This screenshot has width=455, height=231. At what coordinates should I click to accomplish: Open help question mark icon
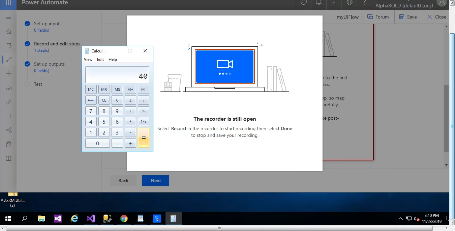[365, 2]
